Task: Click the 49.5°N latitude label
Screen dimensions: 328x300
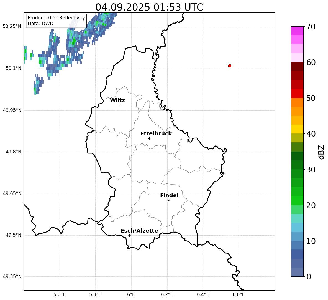Action: [x=14, y=235]
